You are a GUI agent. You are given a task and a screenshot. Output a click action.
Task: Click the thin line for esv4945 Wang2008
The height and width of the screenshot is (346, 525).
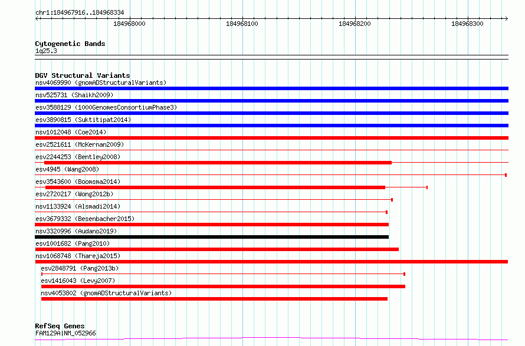[x=271, y=175]
